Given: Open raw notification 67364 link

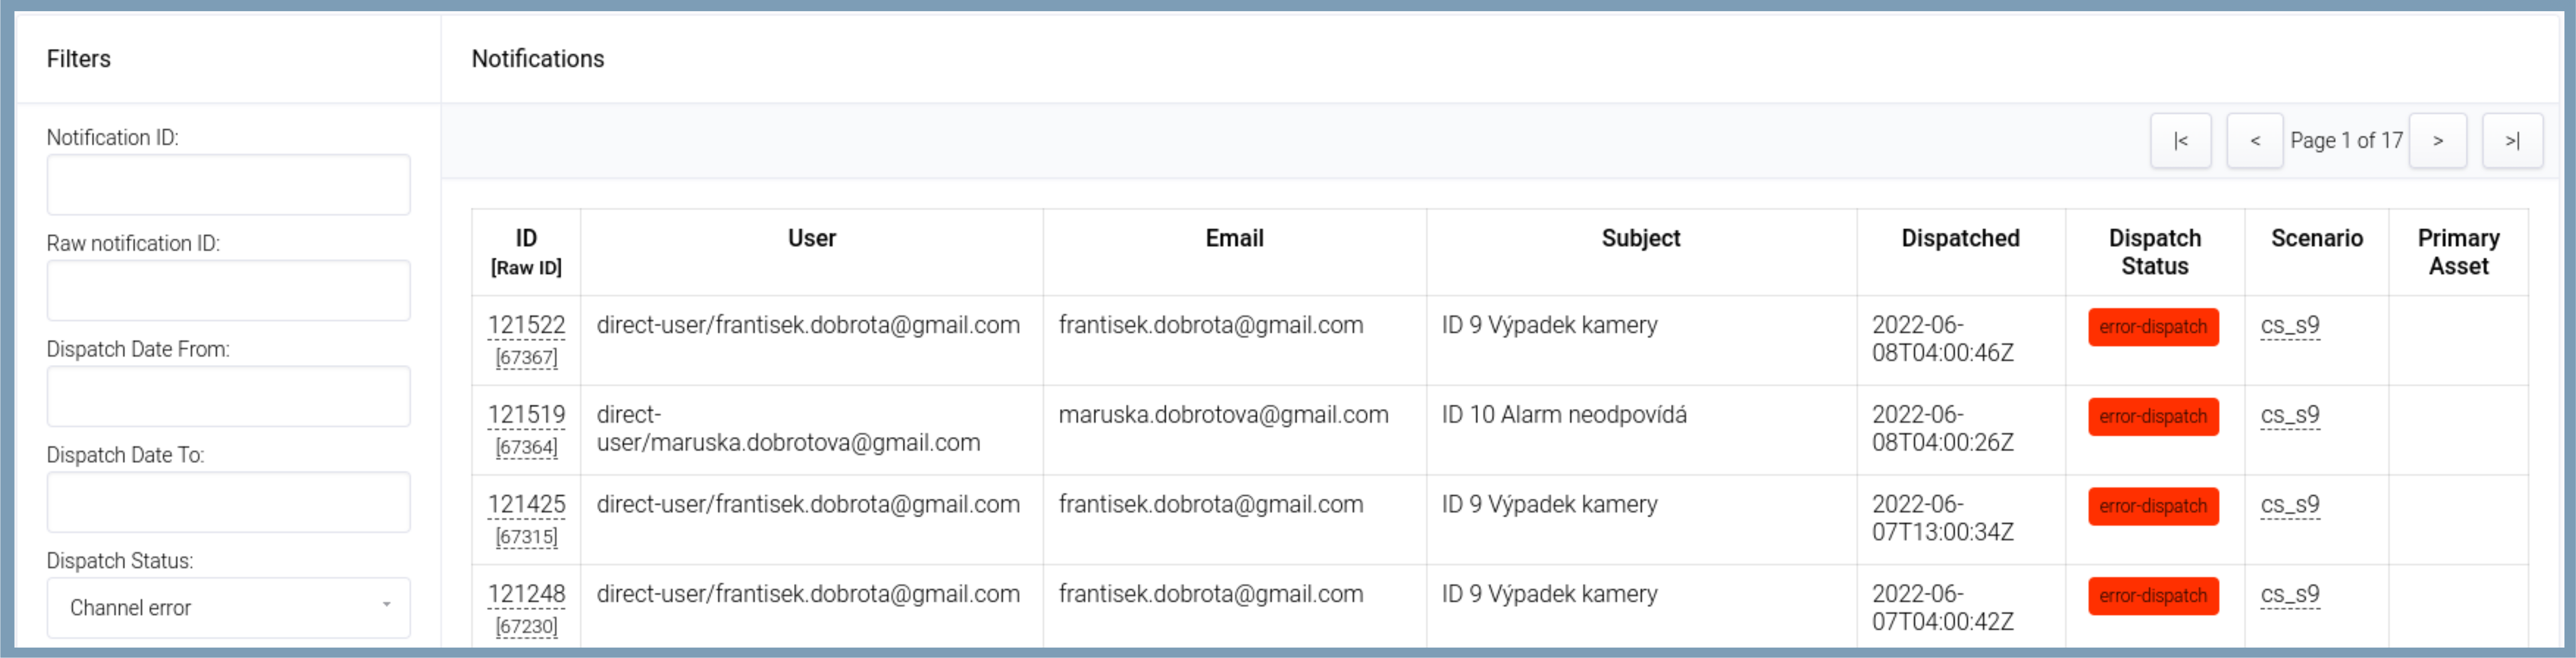Looking at the screenshot, I should 526,447.
